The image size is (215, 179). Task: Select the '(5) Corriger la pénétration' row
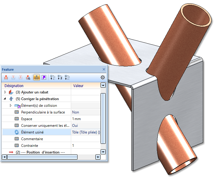pyautogui.click(x=51, y=99)
